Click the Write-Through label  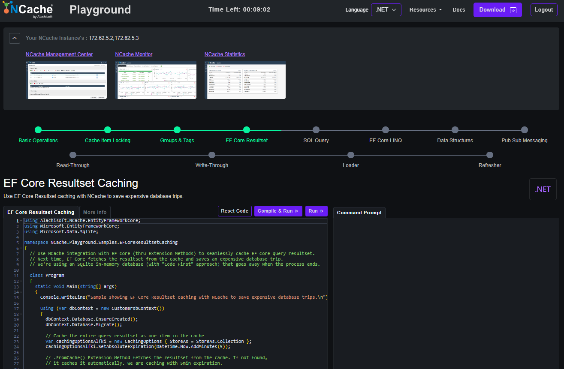[x=212, y=165]
